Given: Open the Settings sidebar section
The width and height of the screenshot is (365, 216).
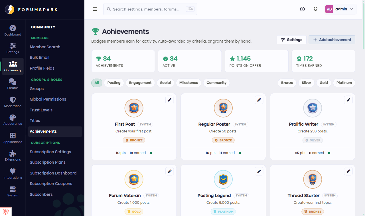Looking at the screenshot, I should [x=13, y=48].
